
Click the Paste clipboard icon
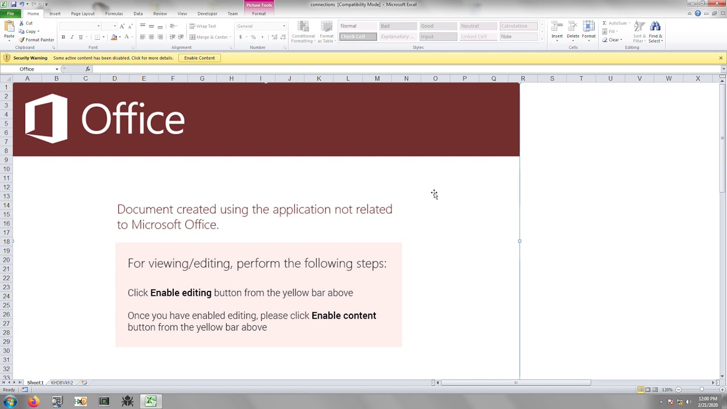[x=9, y=27]
